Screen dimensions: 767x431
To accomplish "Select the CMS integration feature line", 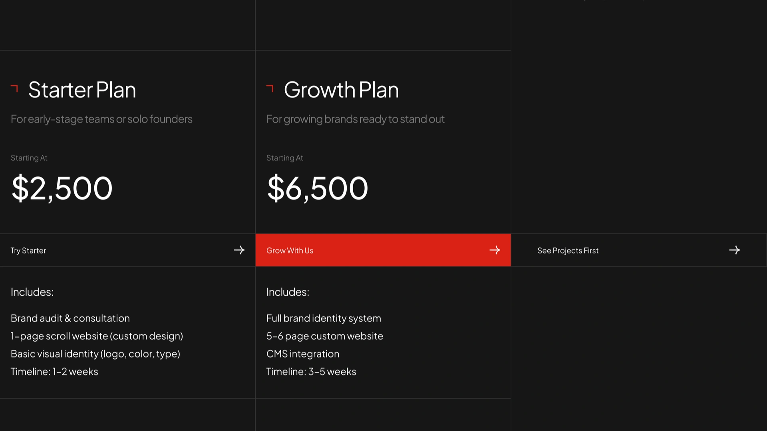I will pyautogui.click(x=303, y=354).
